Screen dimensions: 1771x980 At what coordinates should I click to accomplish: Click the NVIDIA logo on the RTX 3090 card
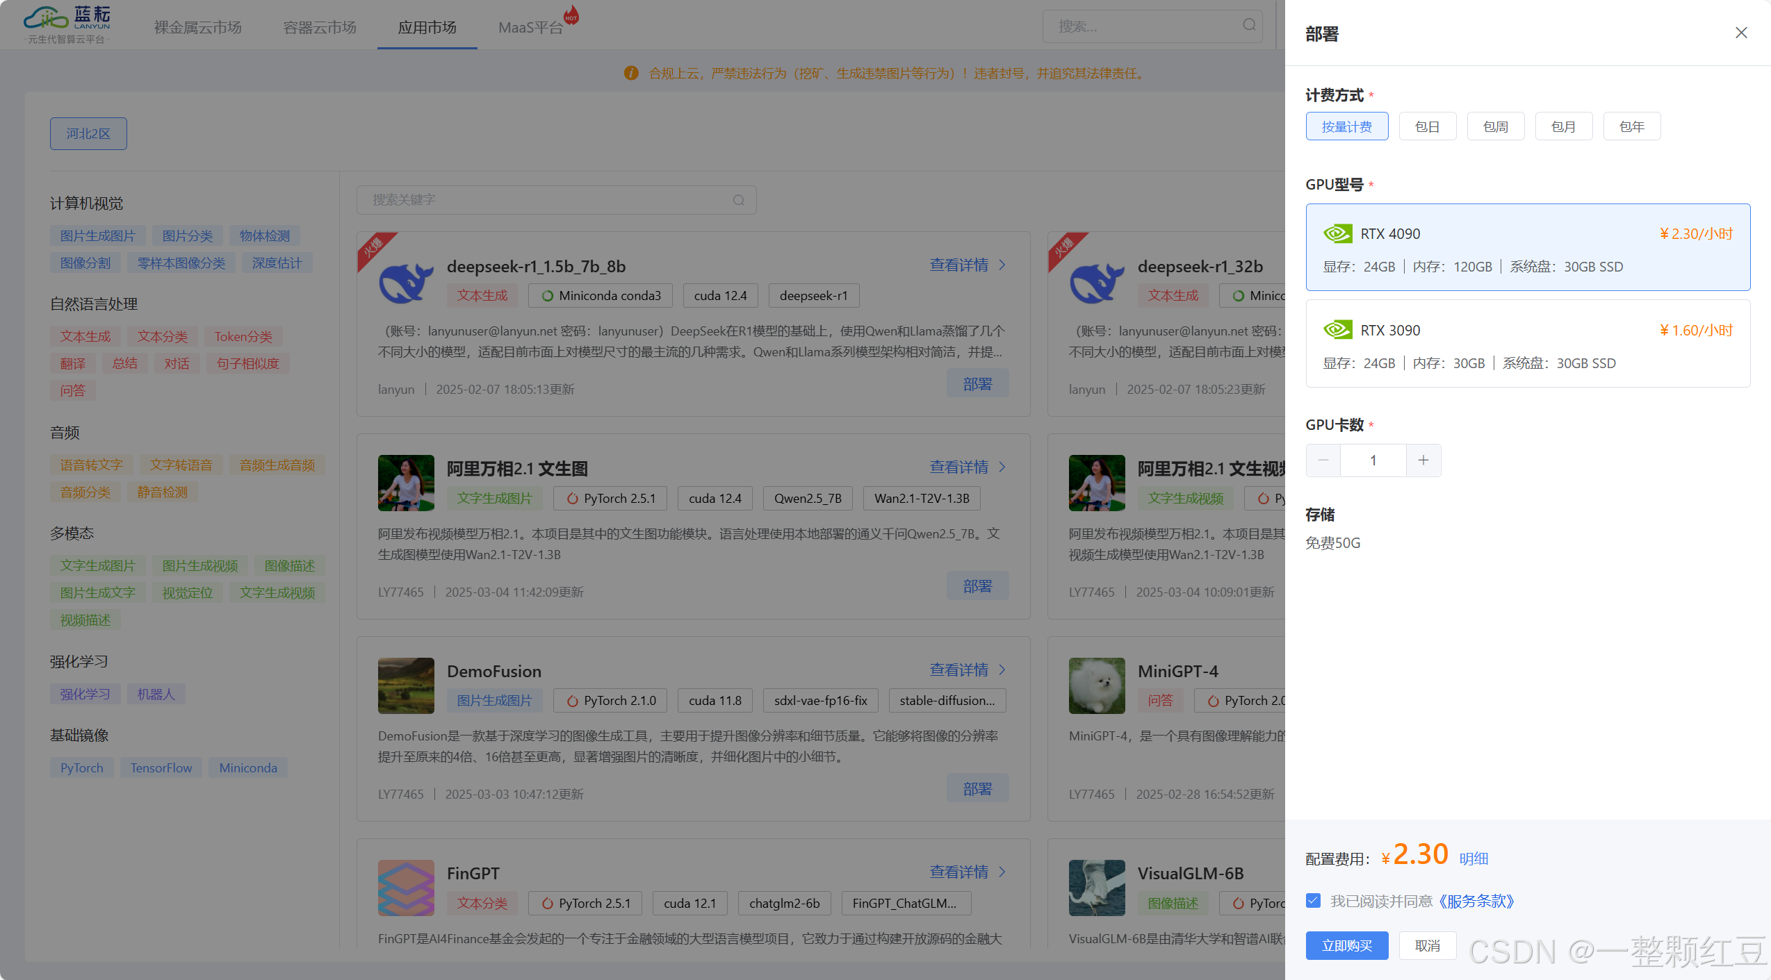pyautogui.click(x=1337, y=330)
